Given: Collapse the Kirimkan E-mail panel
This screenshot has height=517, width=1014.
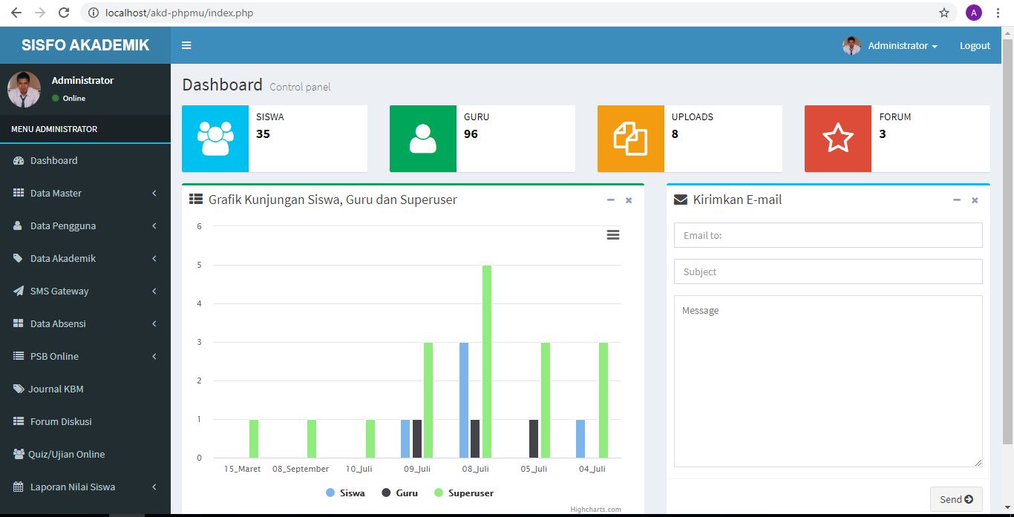Looking at the screenshot, I should [x=957, y=200].
